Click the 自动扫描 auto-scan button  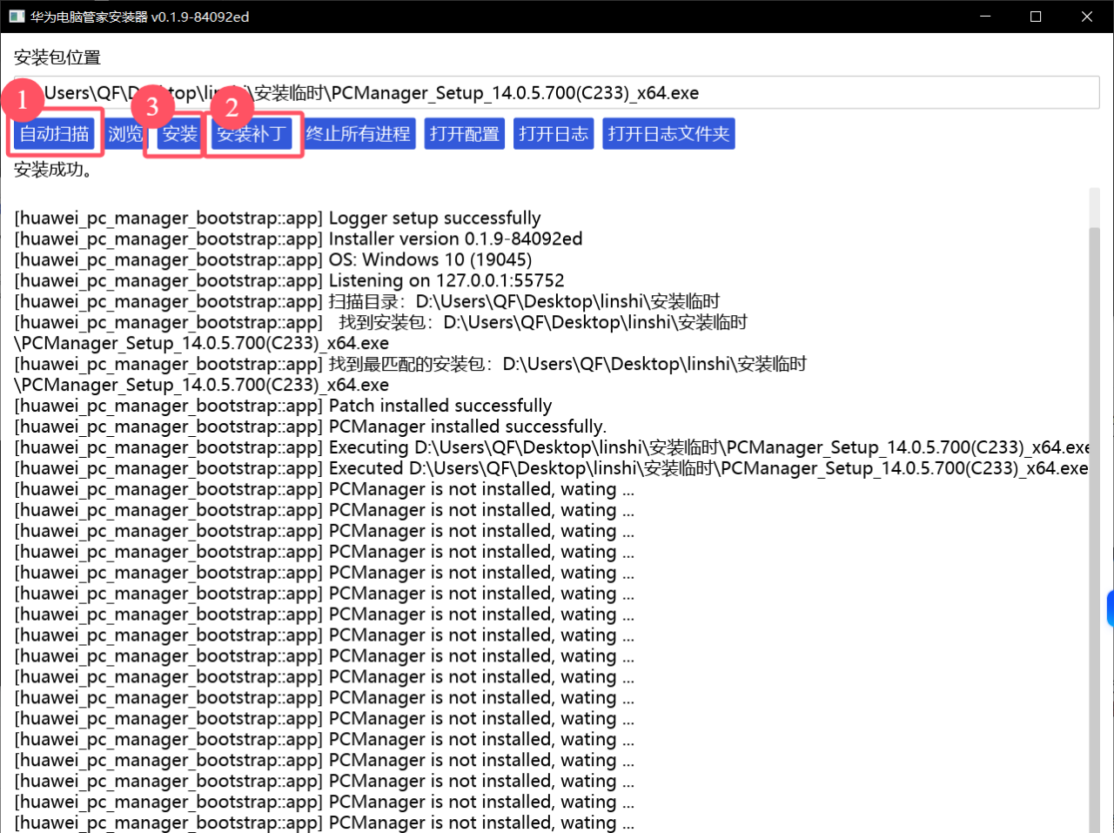click(x=54, y=134)
